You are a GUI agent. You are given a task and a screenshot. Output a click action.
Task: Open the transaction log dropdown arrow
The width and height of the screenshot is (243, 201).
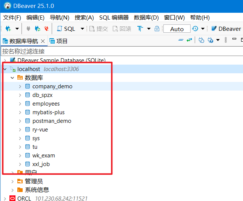coord(203,29)
